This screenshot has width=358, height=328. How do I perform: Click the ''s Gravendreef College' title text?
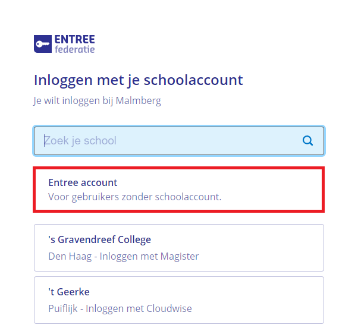99,239
